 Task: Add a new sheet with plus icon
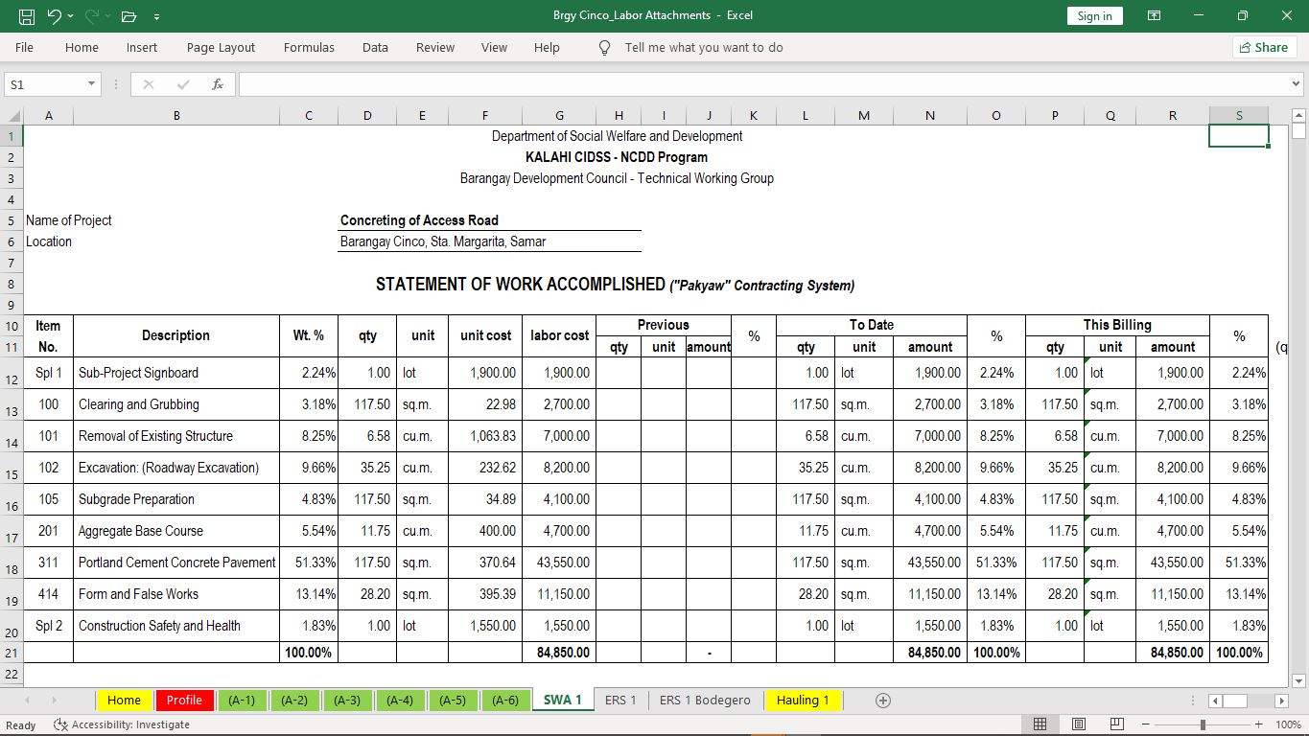pyautogui.click(x=883, y=701)
